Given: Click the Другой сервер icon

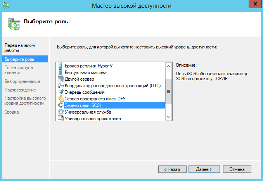Looking at the screenshot, I should (x=60, y=79).
